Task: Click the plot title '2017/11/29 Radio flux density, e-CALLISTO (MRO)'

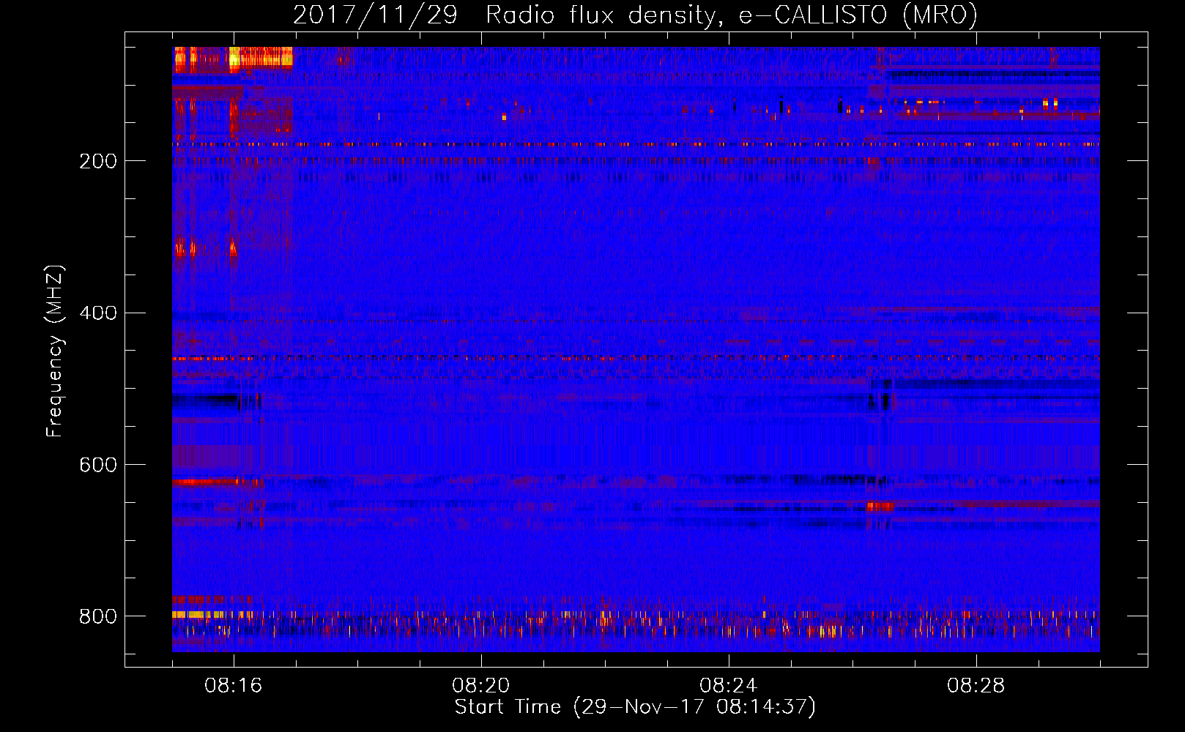Action: pos(635,15)
